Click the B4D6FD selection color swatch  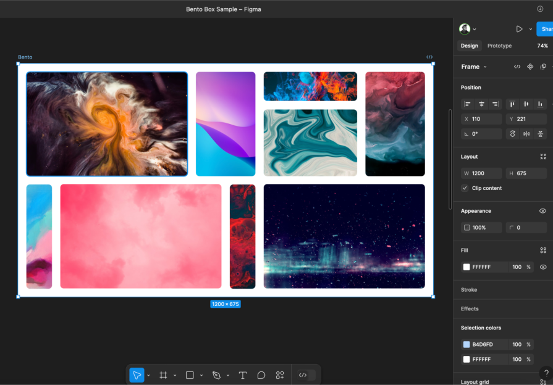coord(466,344)
